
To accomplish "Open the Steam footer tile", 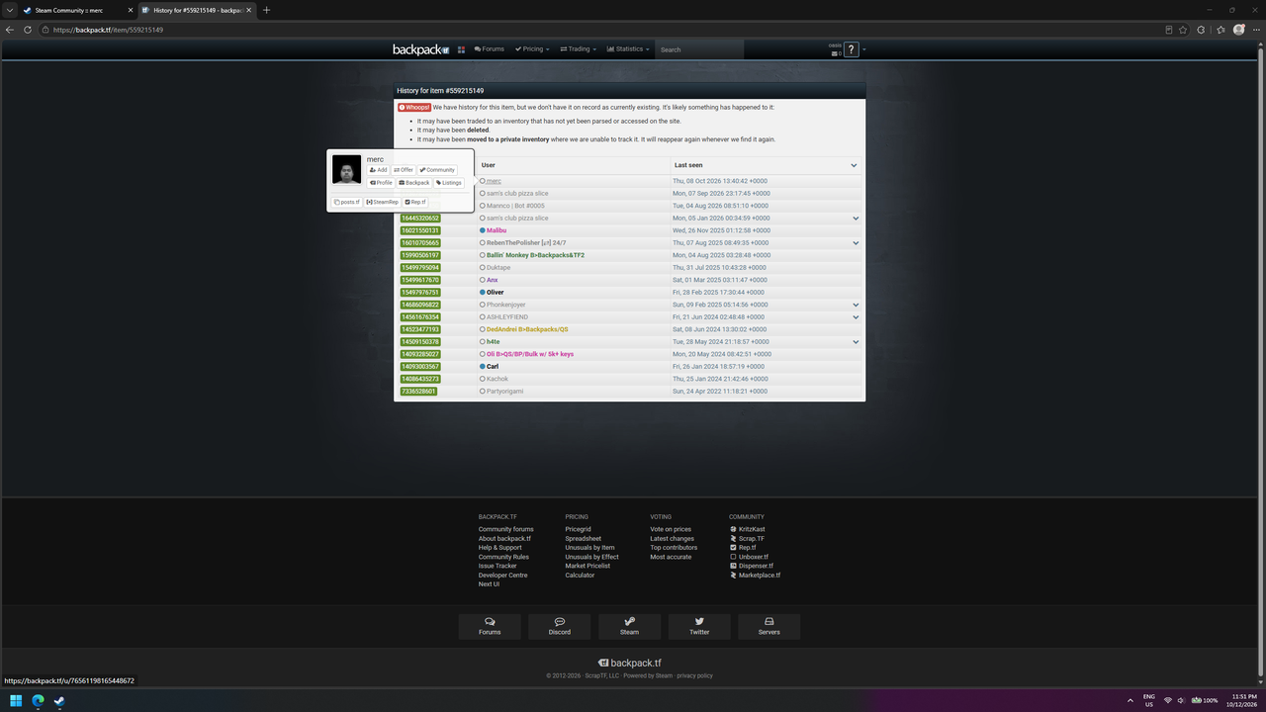I will pos(629,626).
